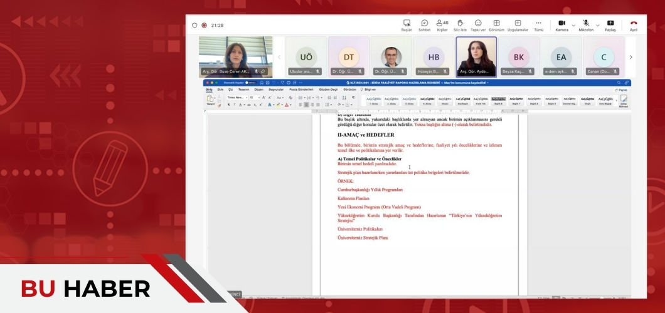Open the Tasarım ribbon tab
Screen dimensions: 665x313
coord(243,90)
